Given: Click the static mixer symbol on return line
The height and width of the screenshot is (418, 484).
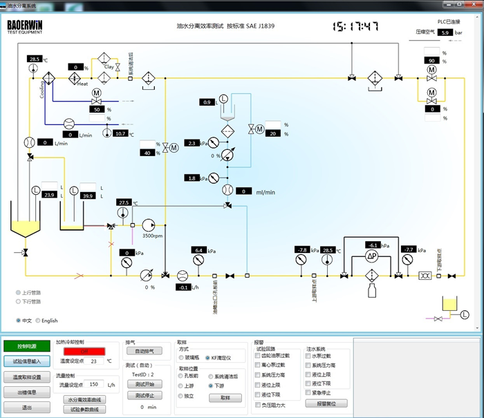Looking at the screenshot, I should [425, 276].
